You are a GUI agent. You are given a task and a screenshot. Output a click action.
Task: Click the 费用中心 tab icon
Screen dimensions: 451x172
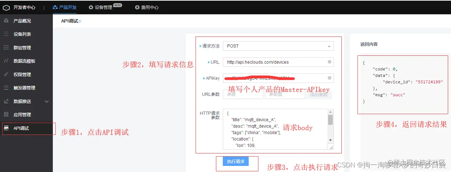[137, 7]
